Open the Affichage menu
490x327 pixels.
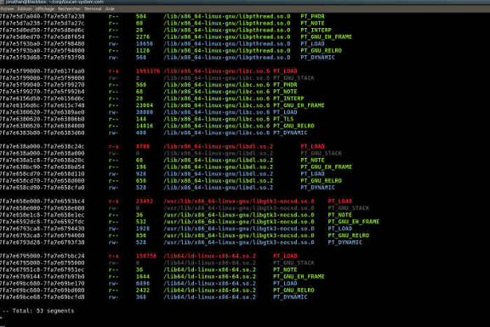pos(44,8)
